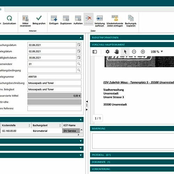Click the Buchungsbeschreibung text field

(54, 83)
